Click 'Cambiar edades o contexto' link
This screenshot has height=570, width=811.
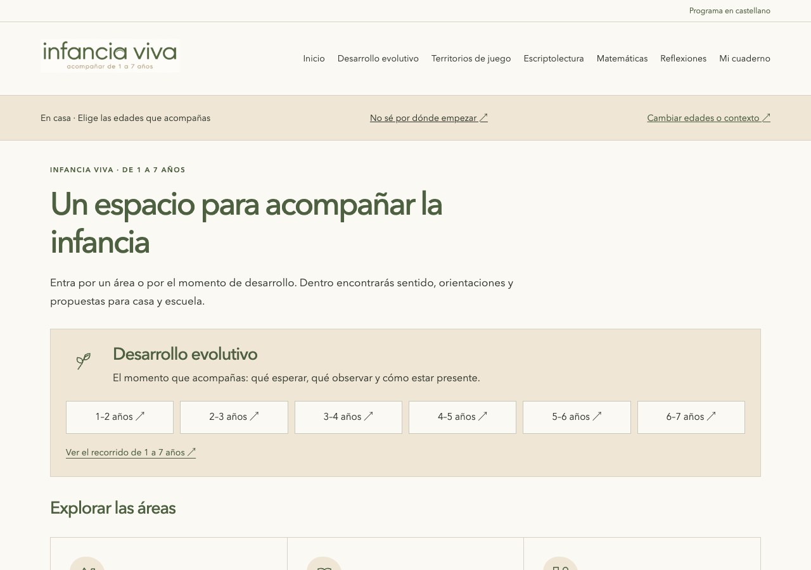pyautogui.click(x=708, y=118)
